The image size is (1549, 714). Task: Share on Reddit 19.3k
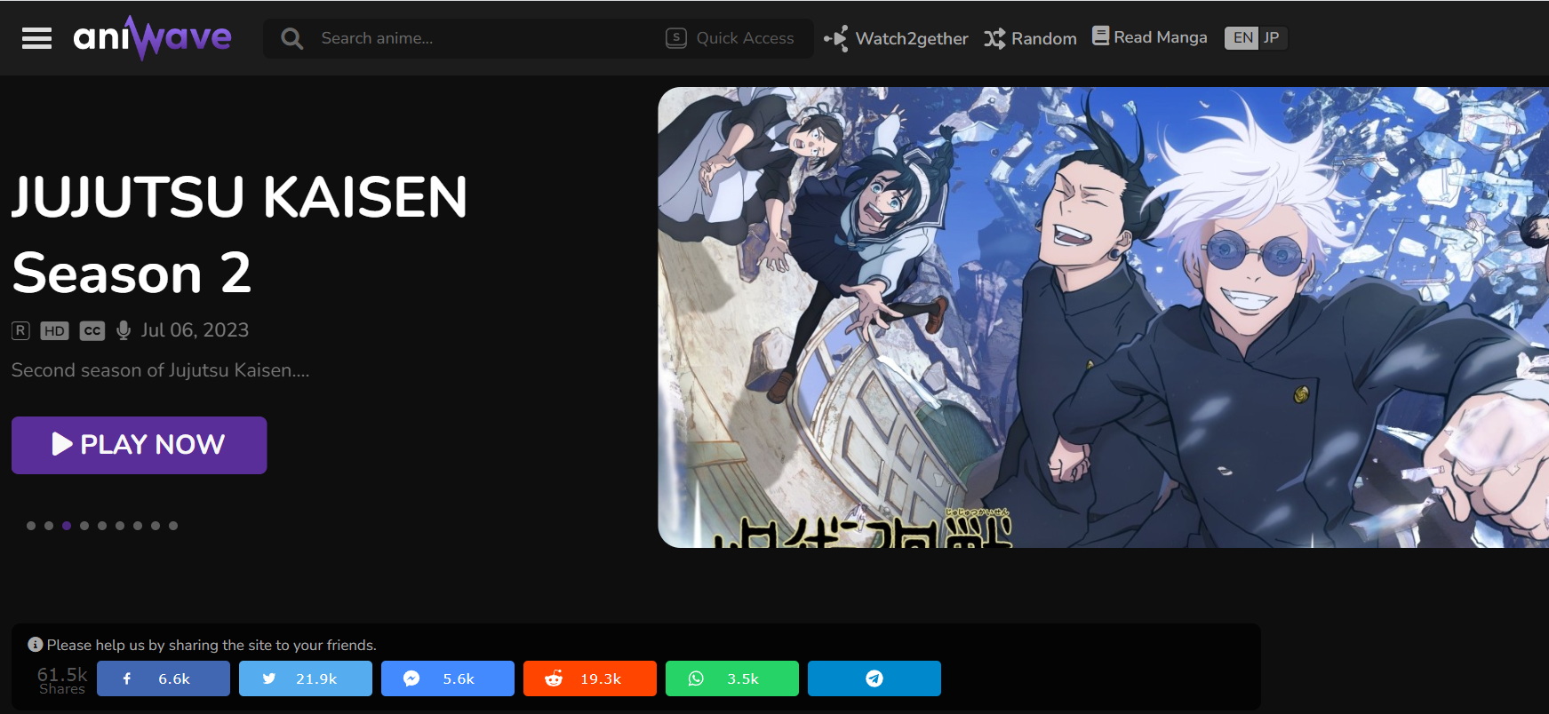tap(590, 678)
